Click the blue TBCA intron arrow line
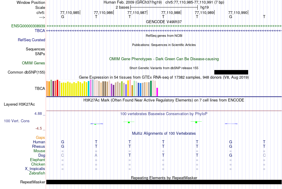 [x=164, y=31]
